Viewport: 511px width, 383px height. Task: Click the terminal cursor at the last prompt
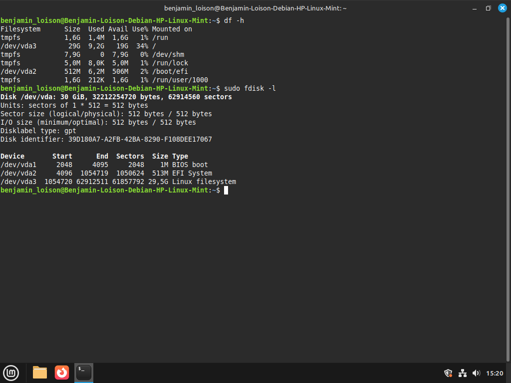coord(226,191)
